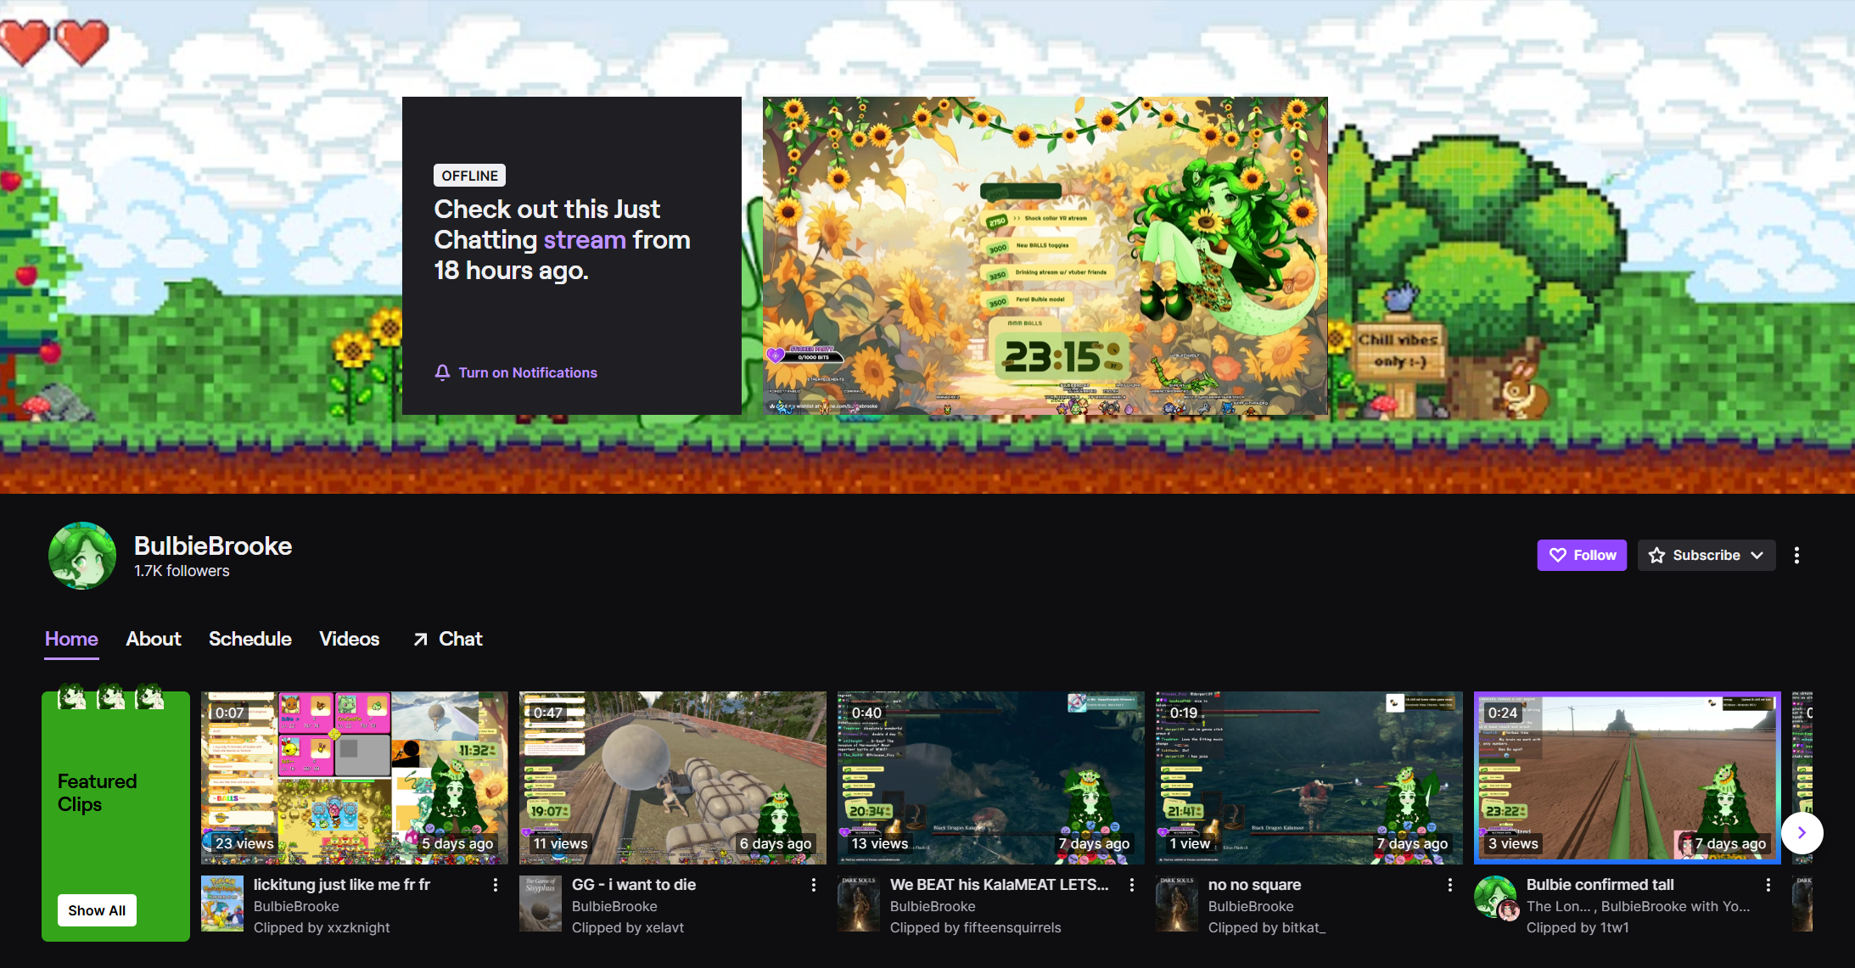Click '23 views' label on lickitung clip
The width and height of the screenshot is (1855, 968).
pyautogui.click(x=244, y=843)
